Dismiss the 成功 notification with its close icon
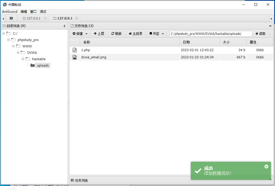Image resolution: width=275 pixels, height=186 pixels. coord(266,167)
